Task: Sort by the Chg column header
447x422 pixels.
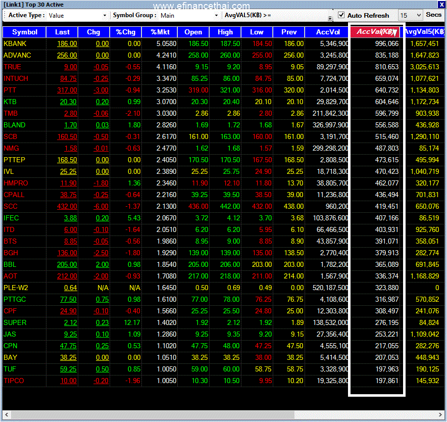Action: (93, 32)
